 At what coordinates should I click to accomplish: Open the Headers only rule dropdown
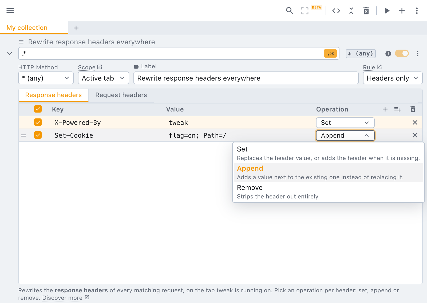pos(393,78)
